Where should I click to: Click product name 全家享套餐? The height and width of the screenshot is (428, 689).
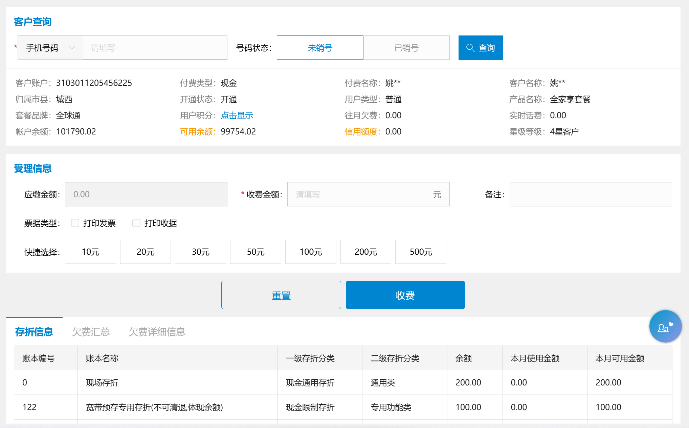pos(570,99)
